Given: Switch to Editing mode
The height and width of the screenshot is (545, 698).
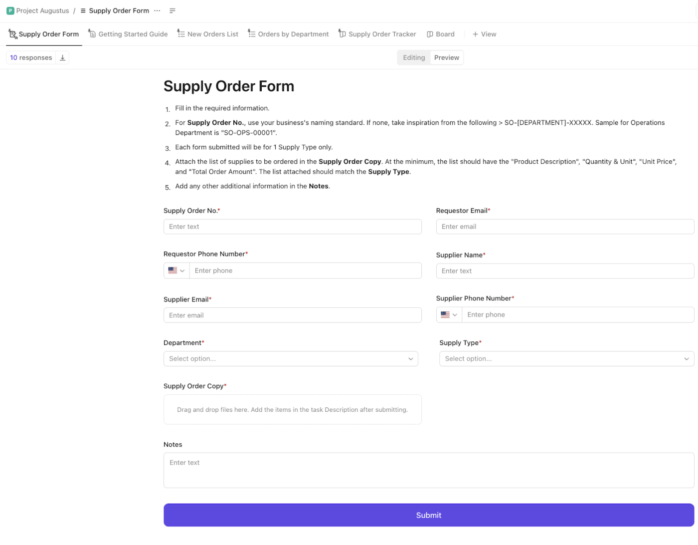Looking at the screenshot, I should pos(413,57).
